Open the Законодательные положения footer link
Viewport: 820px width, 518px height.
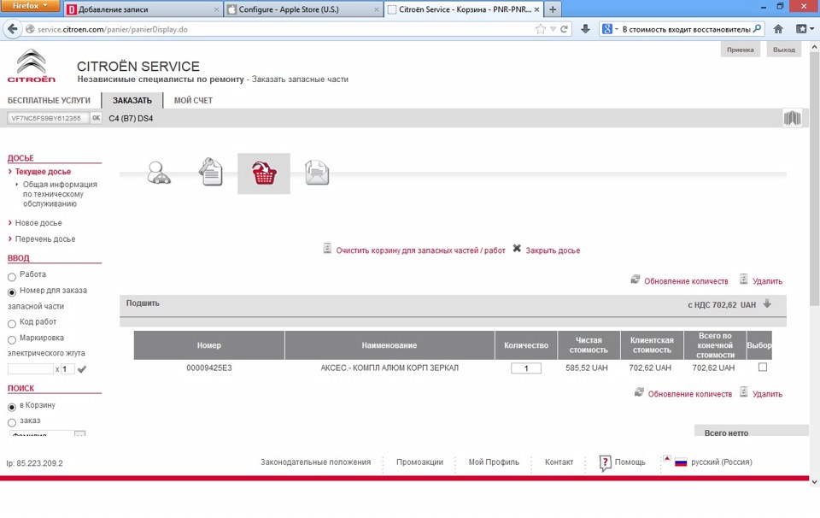pyautogui.click(x=315, y=462)
